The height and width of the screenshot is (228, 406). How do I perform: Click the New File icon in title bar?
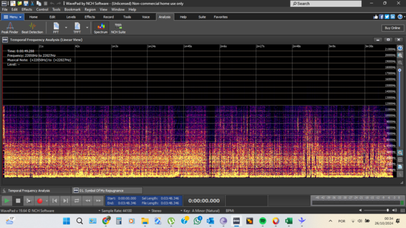click(x=13, y=3)
